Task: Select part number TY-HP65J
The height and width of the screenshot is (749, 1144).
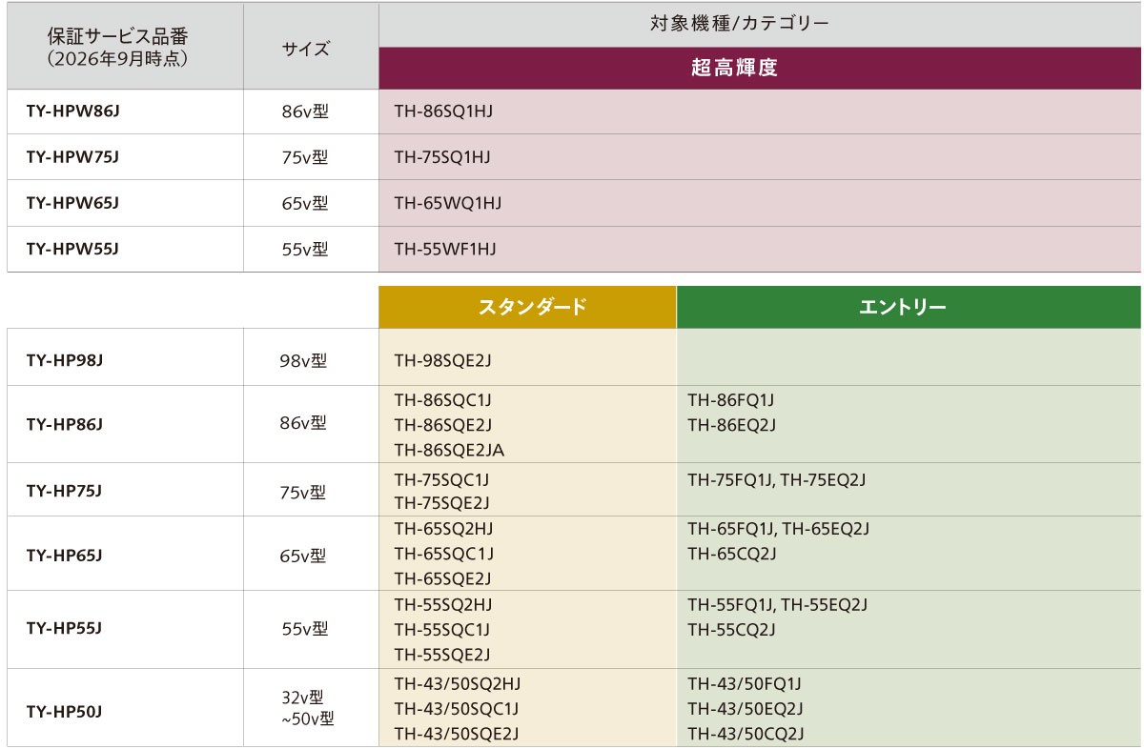Action: click(x=64, y=555)
